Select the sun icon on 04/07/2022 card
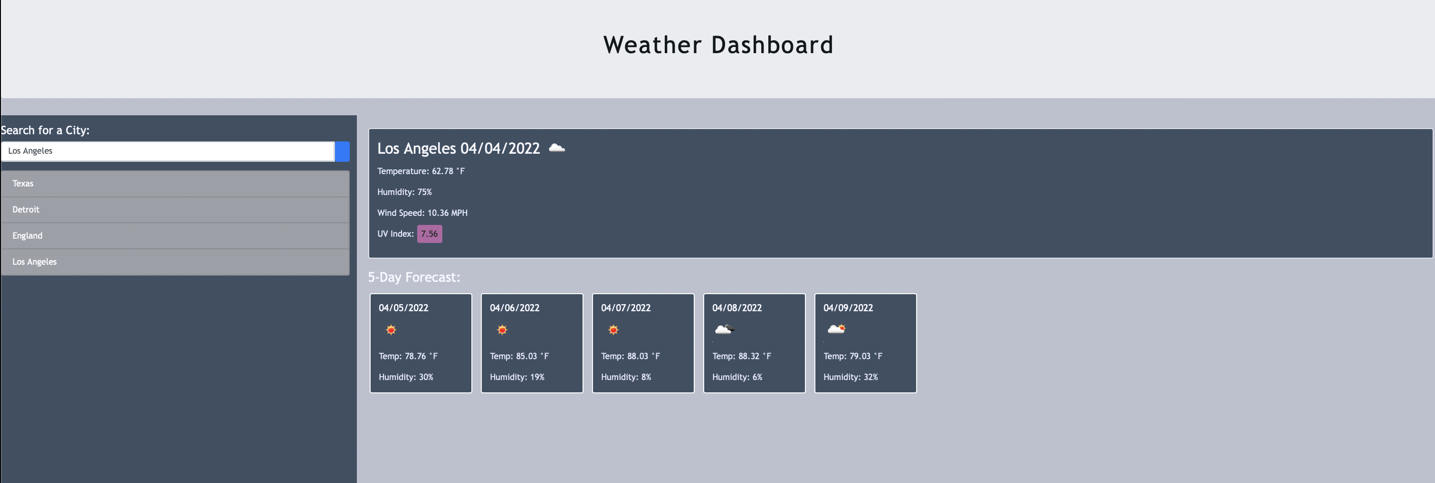This screenshot has width=1435, height=483. 614,329
